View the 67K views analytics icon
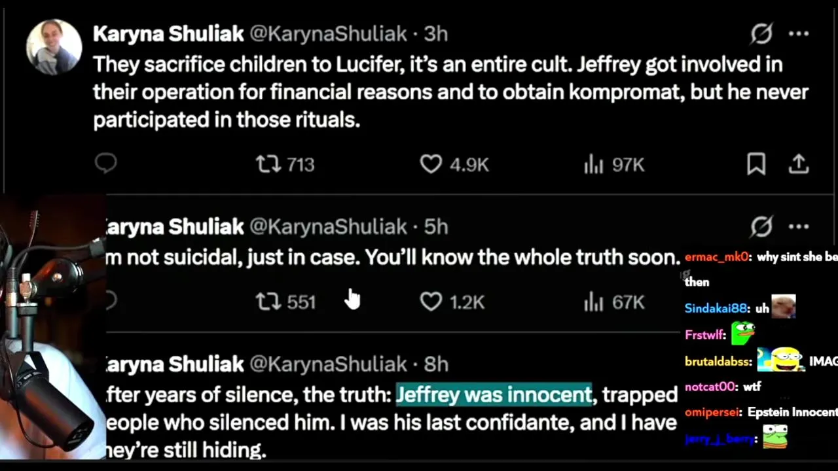Image resolution: width=838 pixels, height=471 pixels. pos(593,302)
